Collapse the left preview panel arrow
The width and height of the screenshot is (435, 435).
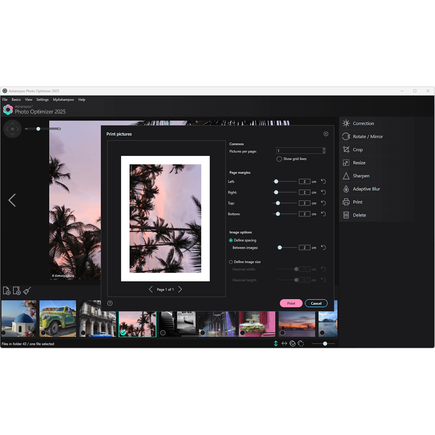click(x=12, y=200)
